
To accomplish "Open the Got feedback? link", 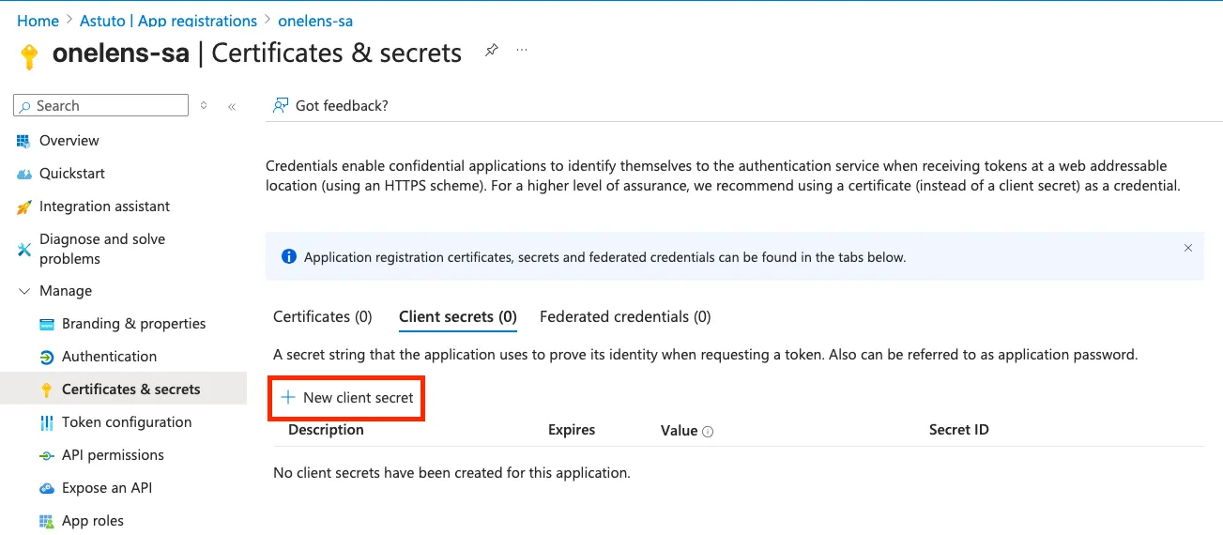I will [x=330, y=106].
